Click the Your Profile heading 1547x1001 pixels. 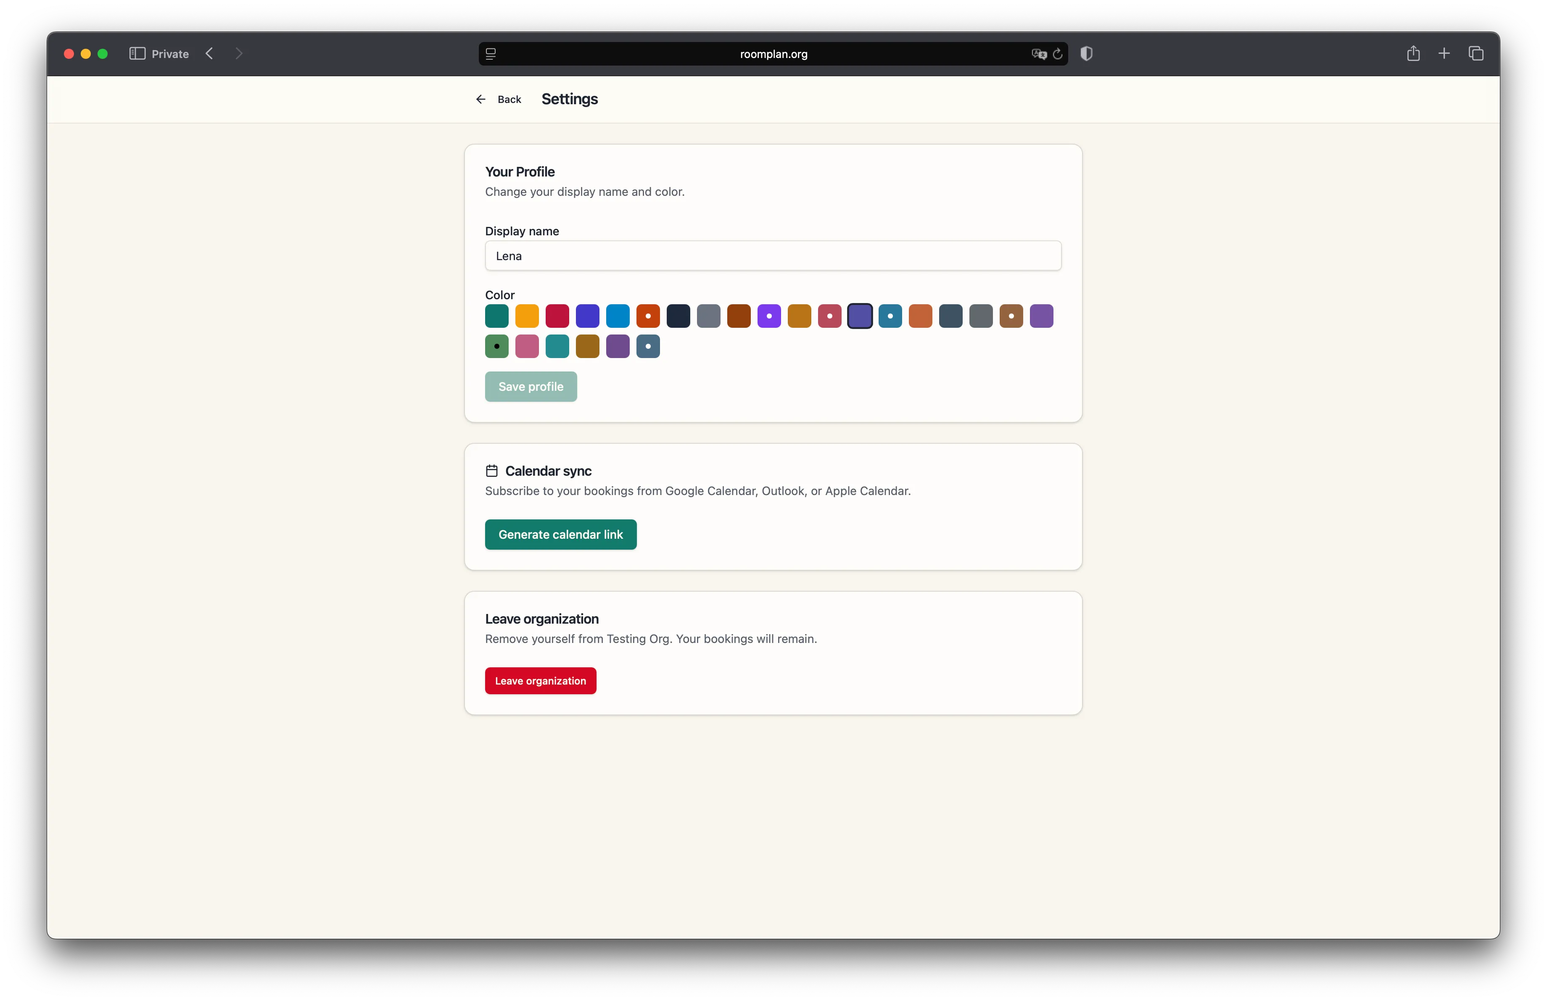(519, 171)
